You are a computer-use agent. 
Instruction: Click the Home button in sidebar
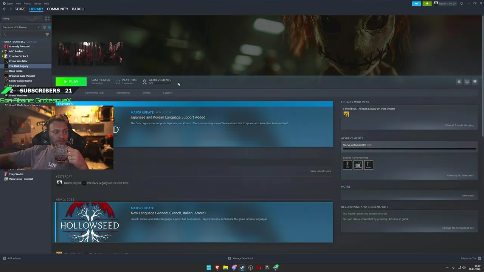click(22, 19)
